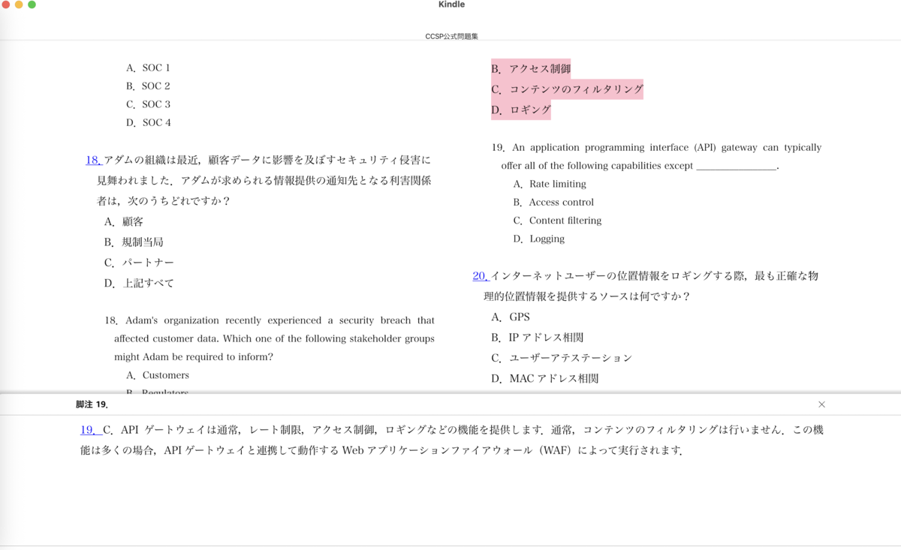Click option A. Customers
Image resolution: width=901 pixels, height=550 pixels.
tap(158, 375)
